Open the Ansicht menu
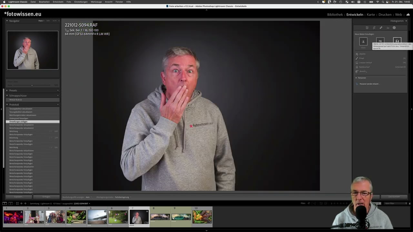Screen dimensions: 413x232 pos(109,2)
